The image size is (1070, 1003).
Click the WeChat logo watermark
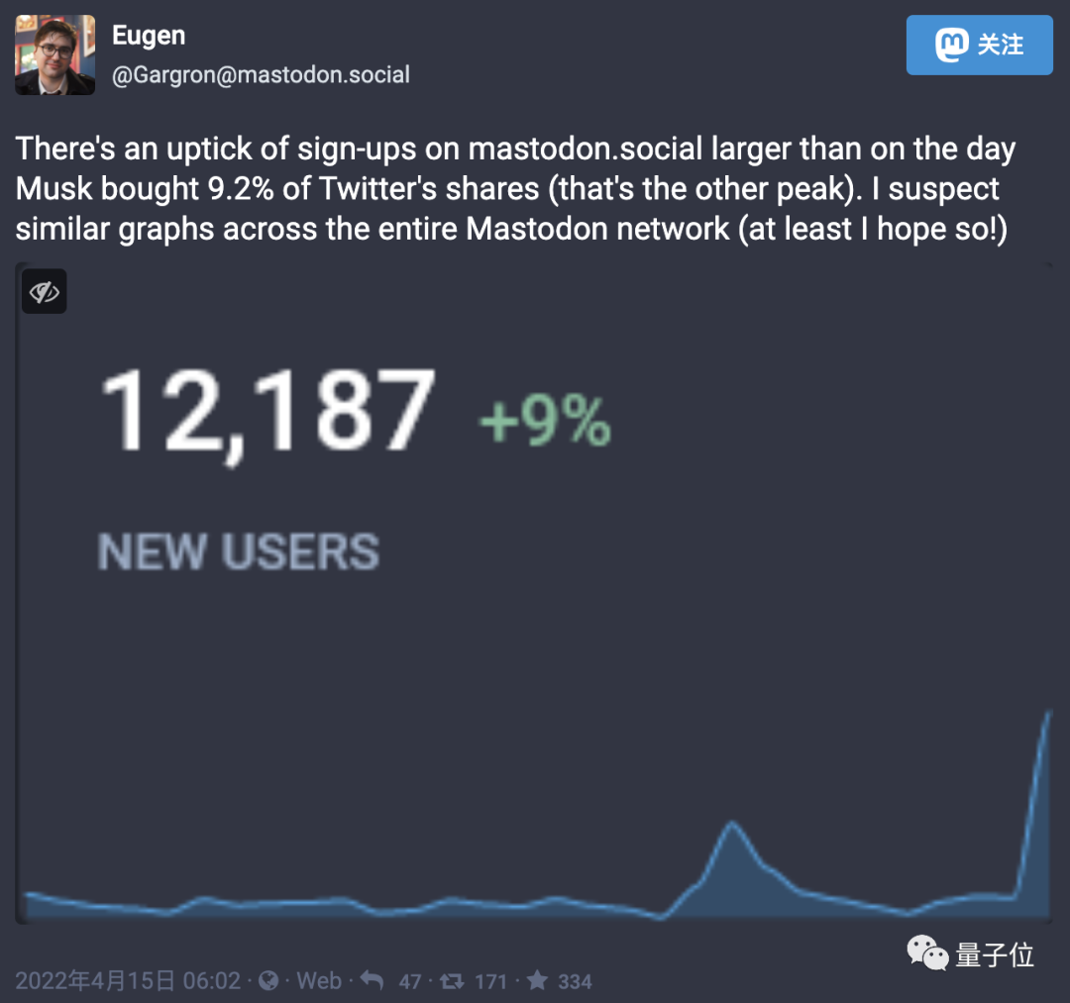click(x=928, y=954)
